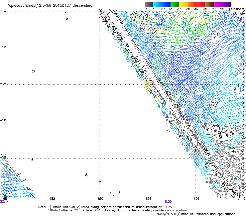This screenshot has height=216, width=246.
Task: Click the NOAA/NESDIS Office of Research credit
Action: [x=196, y=214]
